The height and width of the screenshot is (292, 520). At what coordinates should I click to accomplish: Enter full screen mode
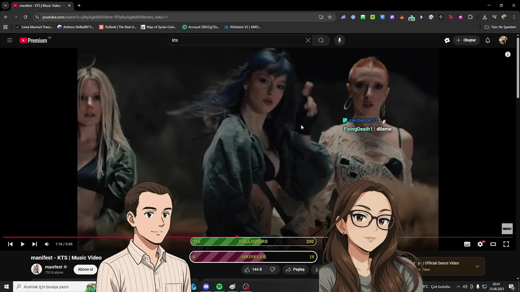pyautogui.click(x=506, y=244)
